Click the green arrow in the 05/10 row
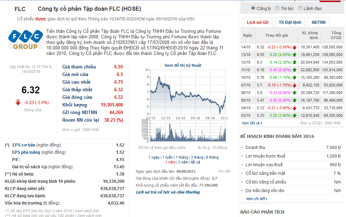The width and height of the screenshot is (346, 217). pyautogui.click(x=294, y=100)
